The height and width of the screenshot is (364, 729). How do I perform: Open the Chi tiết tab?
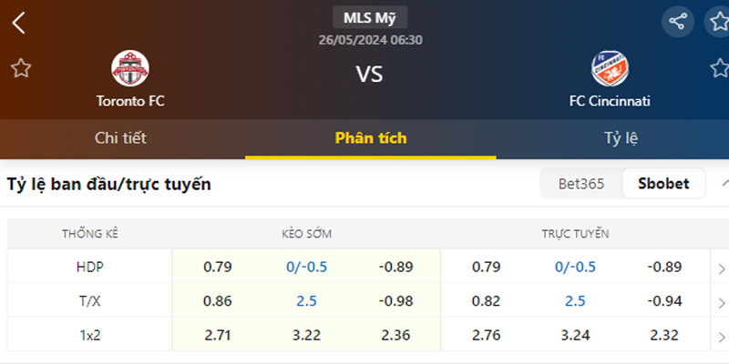[x=120, y=138]
